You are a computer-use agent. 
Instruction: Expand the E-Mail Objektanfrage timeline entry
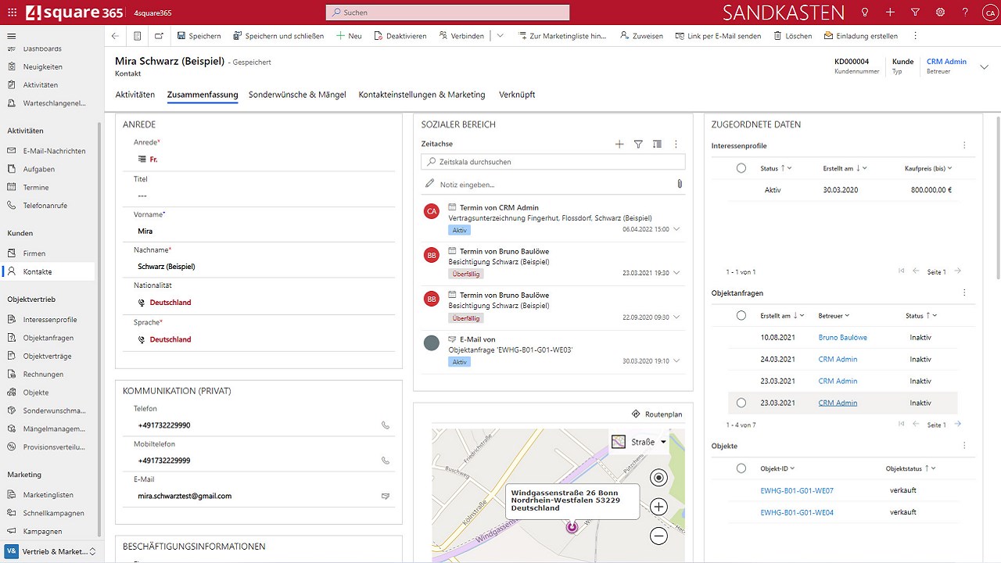676,361
